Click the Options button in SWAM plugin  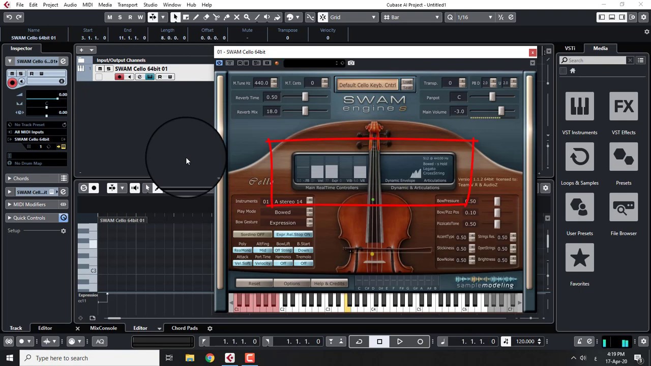(x=292, y=283)
